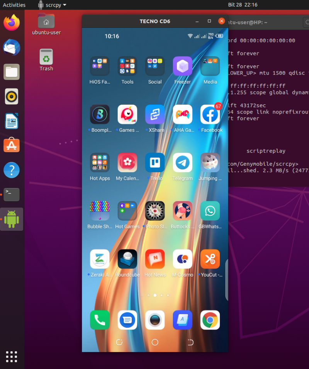Open Chrome from the phone dock

click(x=210, y=320)
